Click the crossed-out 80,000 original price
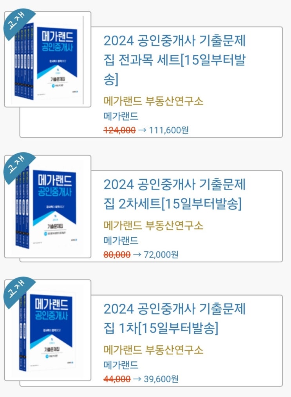 coord(117,254)
